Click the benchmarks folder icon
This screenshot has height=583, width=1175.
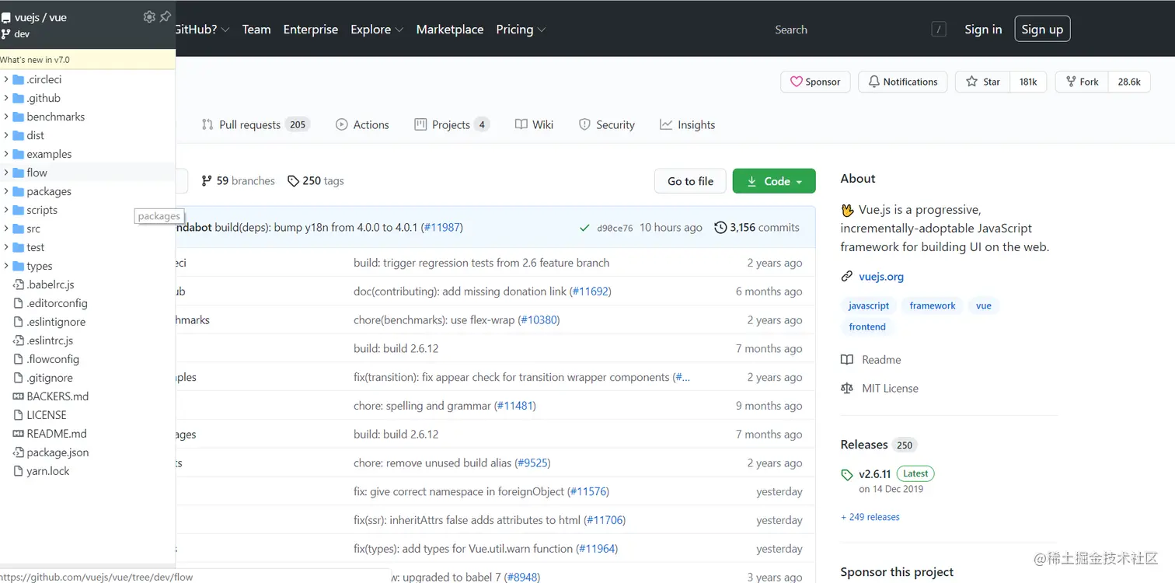pyautogui.click(x=19, y=117)
